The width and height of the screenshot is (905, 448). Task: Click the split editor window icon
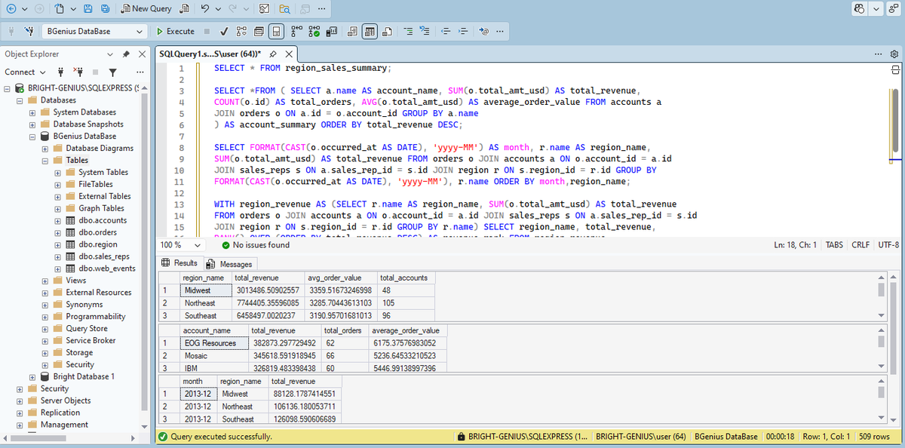pos(897,69)
